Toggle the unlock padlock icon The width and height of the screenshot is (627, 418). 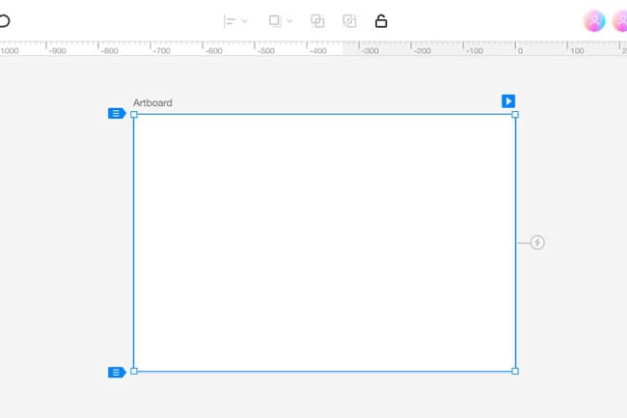381,21
